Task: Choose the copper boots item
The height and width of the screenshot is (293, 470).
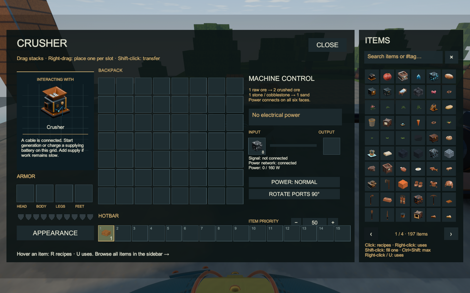Action: pos(418,184)
